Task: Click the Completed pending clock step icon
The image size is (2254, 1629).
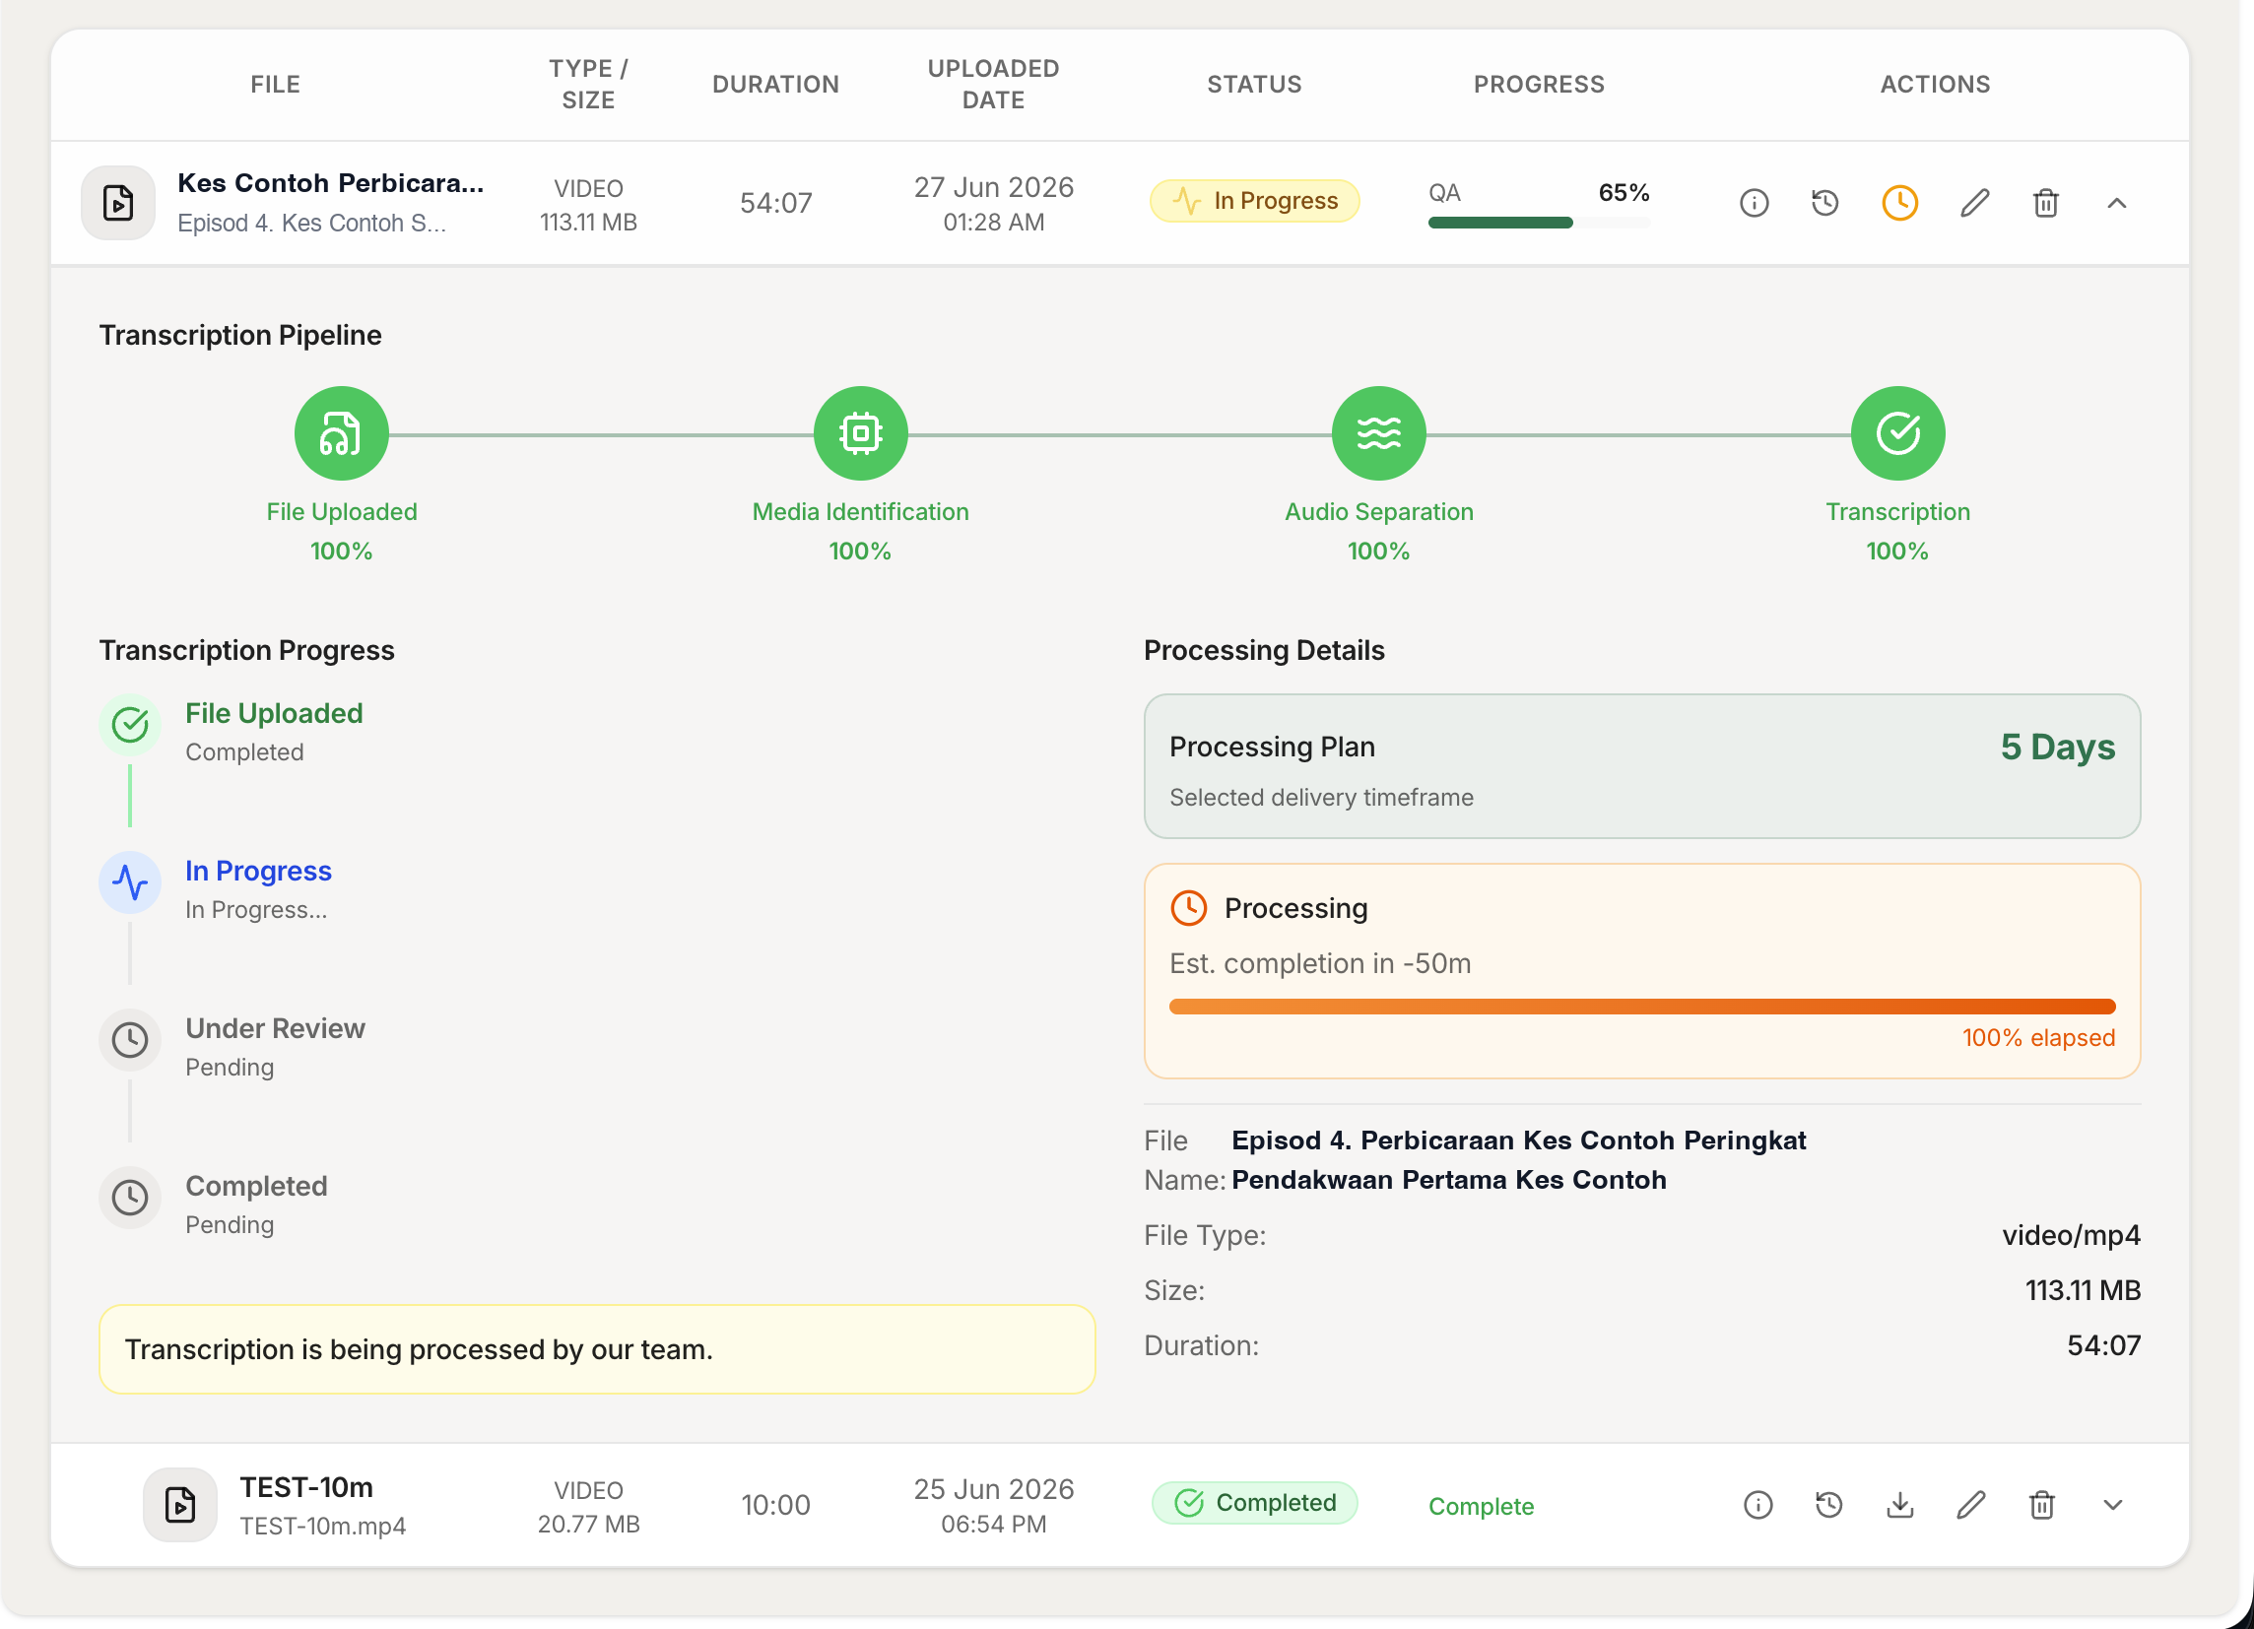Action: [130, 1197]
